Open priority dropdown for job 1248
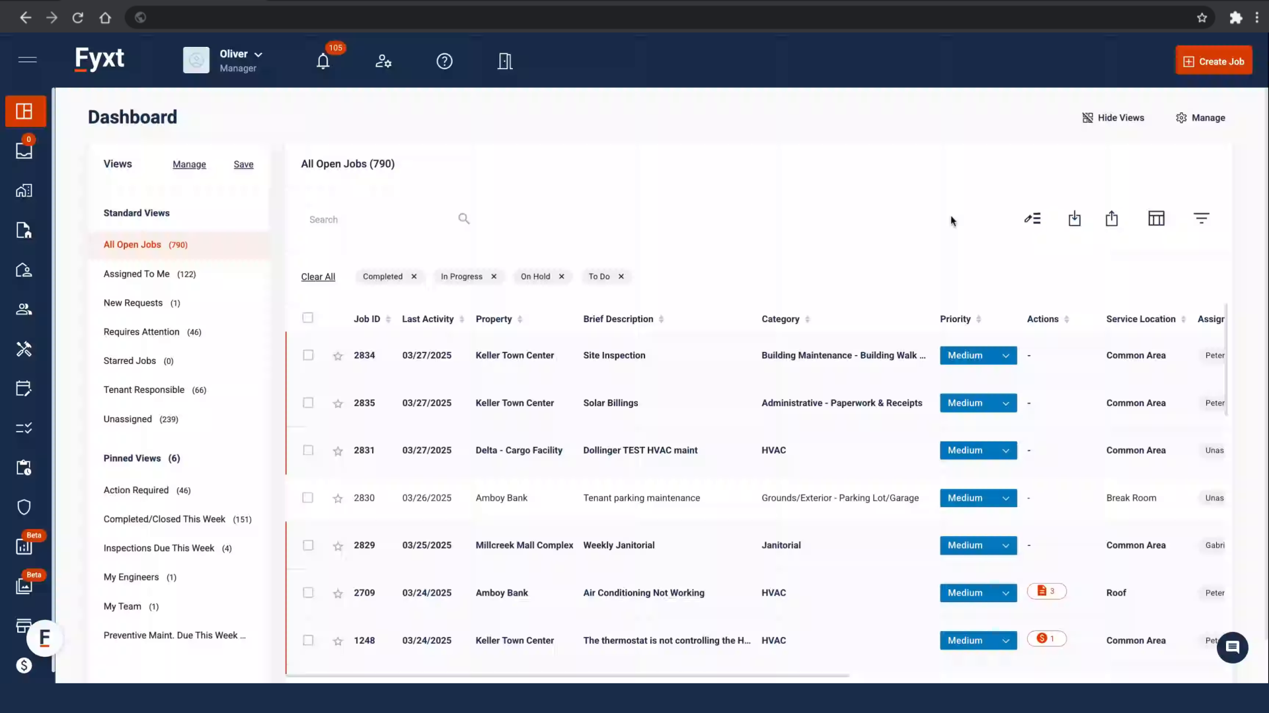This screenshot has width=1269, height=713. [x=978, y=640]
